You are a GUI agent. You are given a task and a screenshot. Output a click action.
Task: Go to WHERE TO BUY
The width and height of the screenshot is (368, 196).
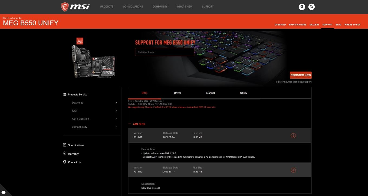tap(353, 25)
